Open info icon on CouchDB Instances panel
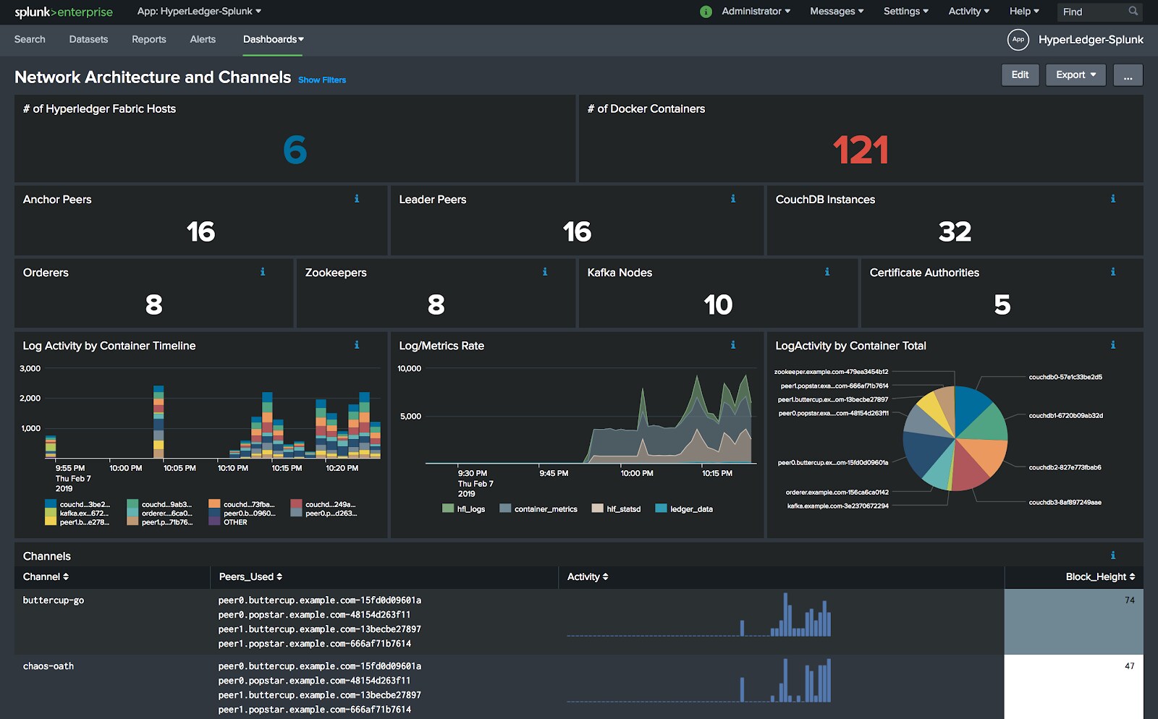 click(1113, 199)
